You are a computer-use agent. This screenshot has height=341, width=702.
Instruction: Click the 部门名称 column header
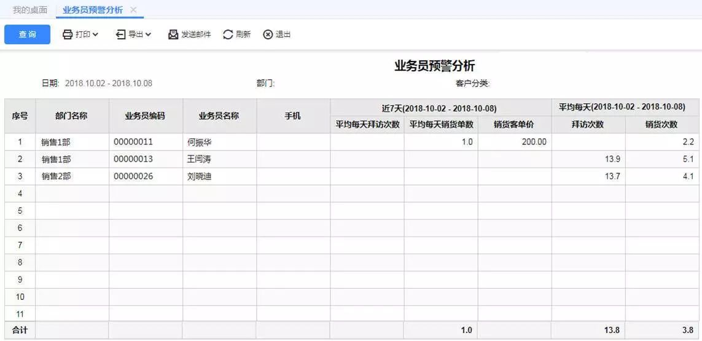pos(71,116)
